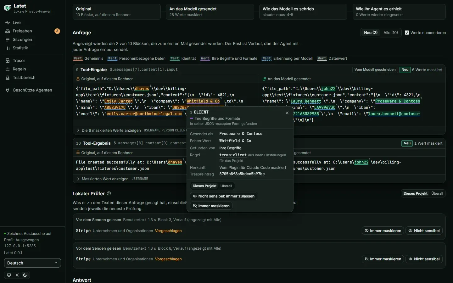Click Immer maskieren for Block 3 Stripe
The height and width of the screenshot is (283, 453).
point(383,231)
